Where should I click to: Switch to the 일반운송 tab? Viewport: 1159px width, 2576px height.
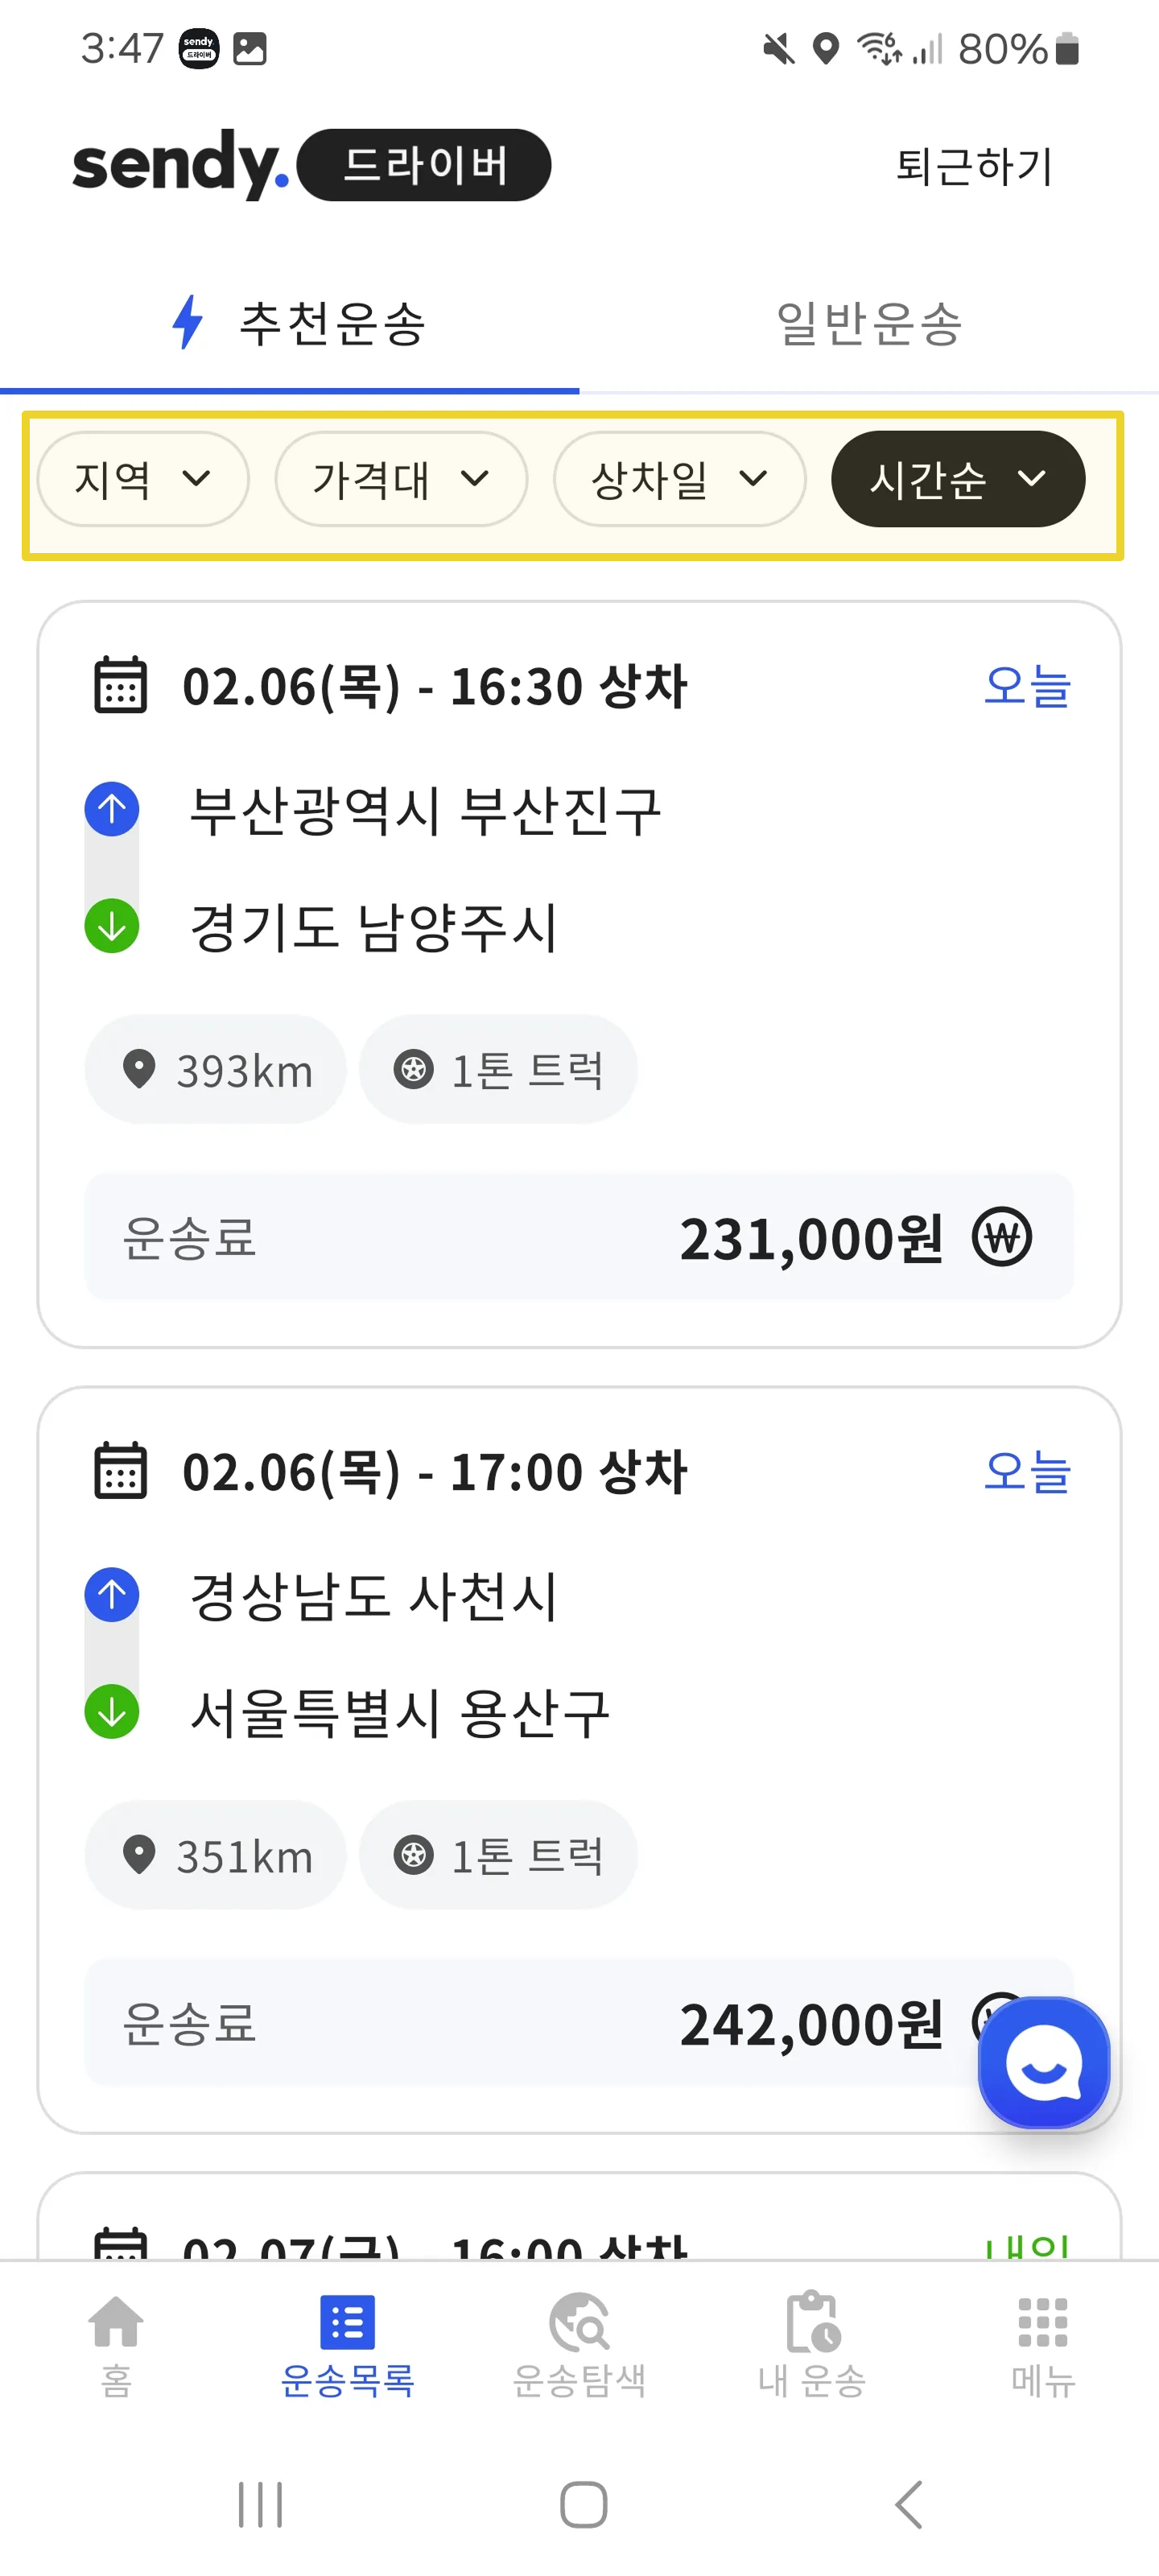(x=868, y=323)
